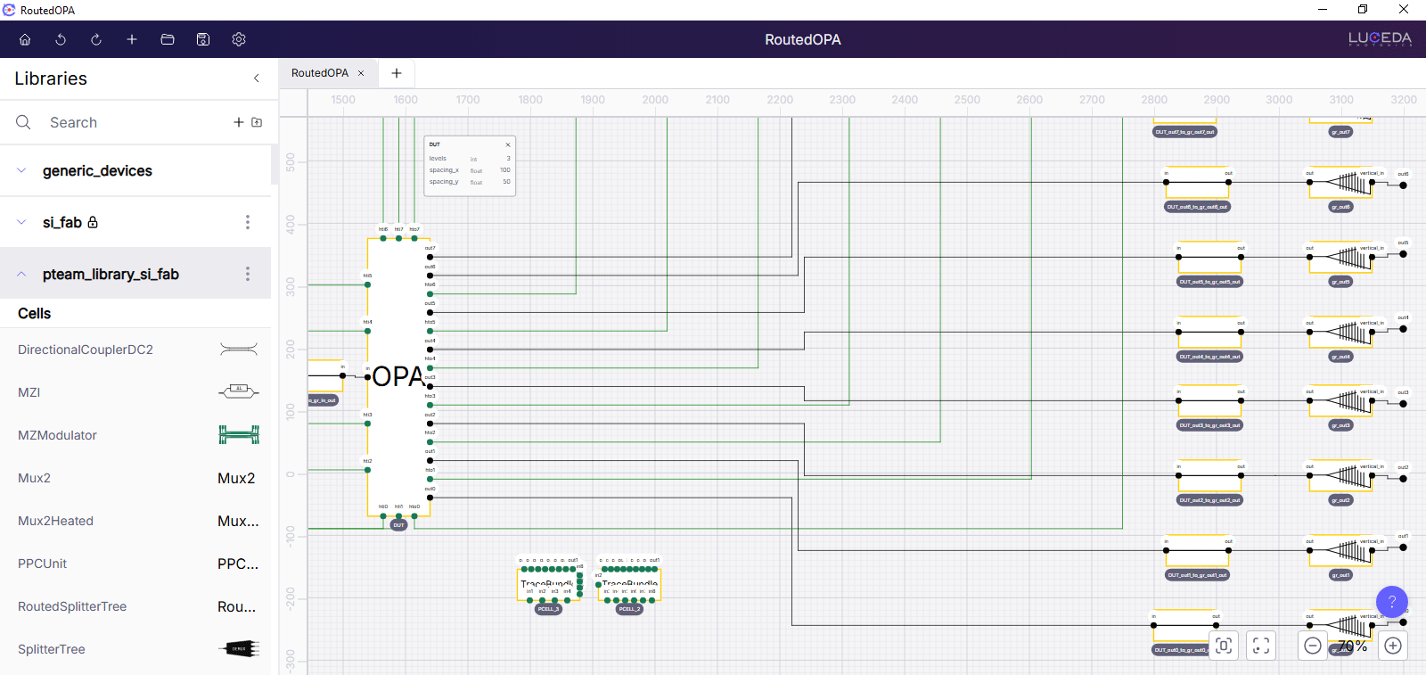Click the DUT_out3_to_gr_out3_out label

1209,425
